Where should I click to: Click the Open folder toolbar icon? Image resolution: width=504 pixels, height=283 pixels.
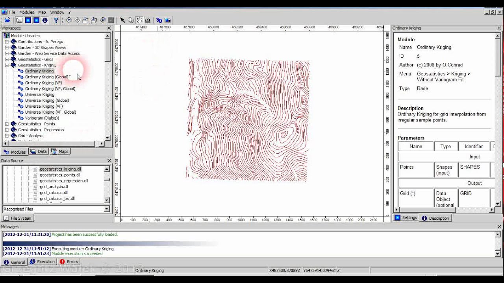[x=7, y=20]
